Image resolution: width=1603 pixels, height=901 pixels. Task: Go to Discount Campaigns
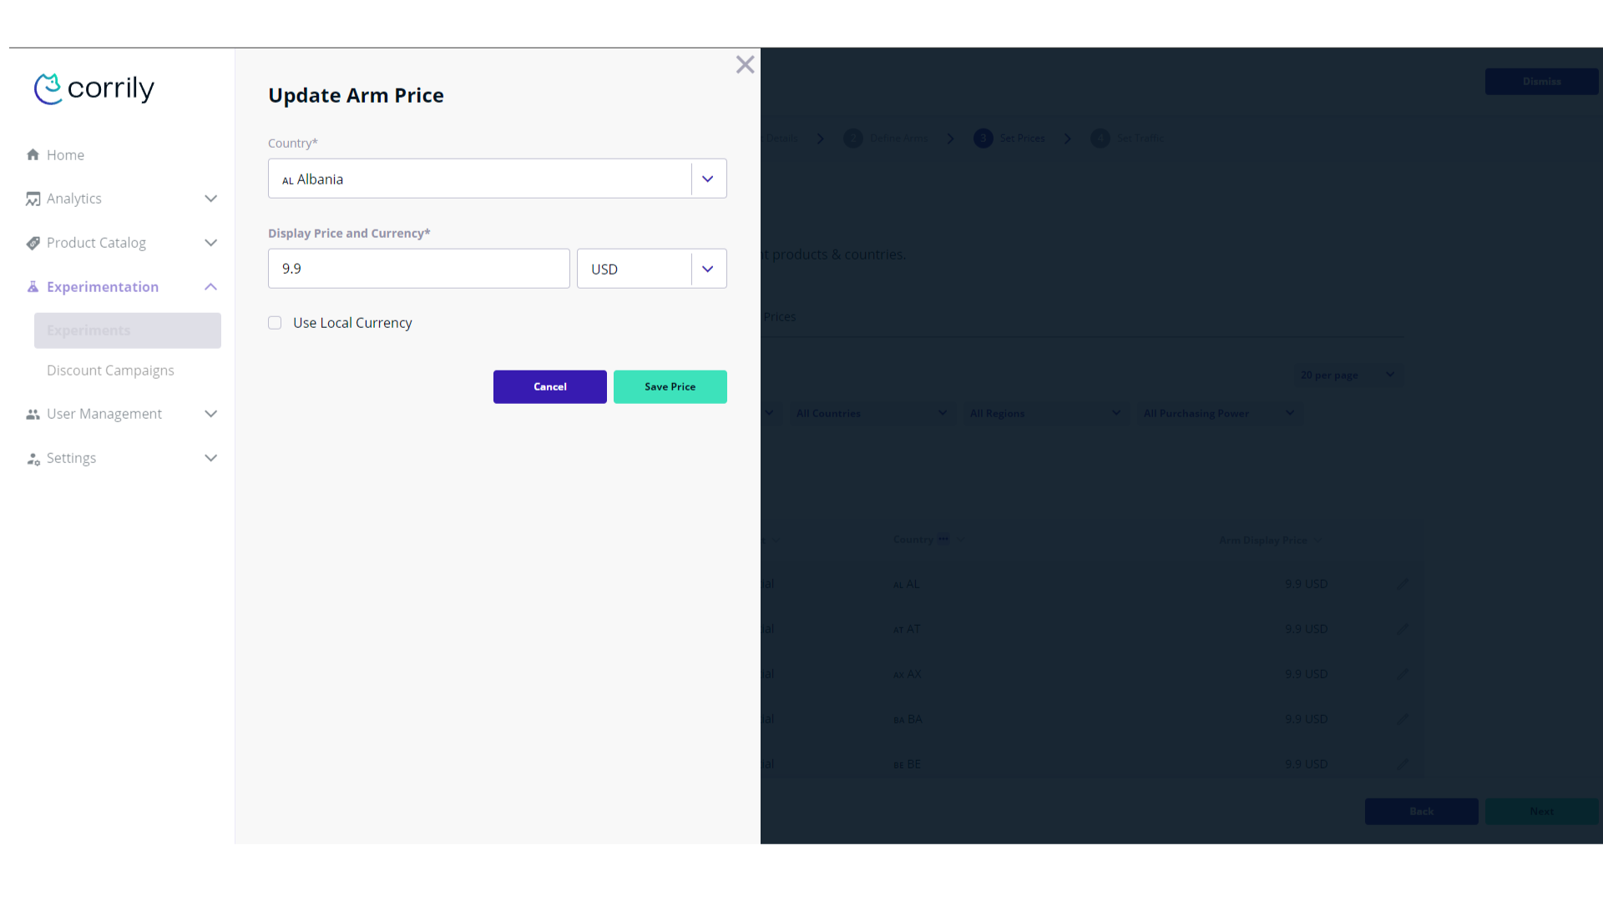click(110, 370)
